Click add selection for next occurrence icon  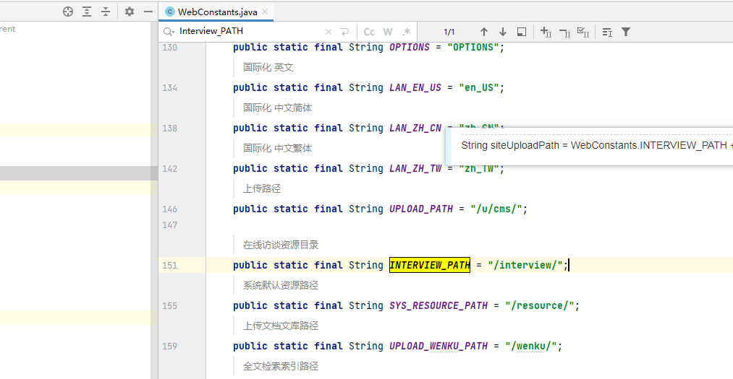pos(546,32)
